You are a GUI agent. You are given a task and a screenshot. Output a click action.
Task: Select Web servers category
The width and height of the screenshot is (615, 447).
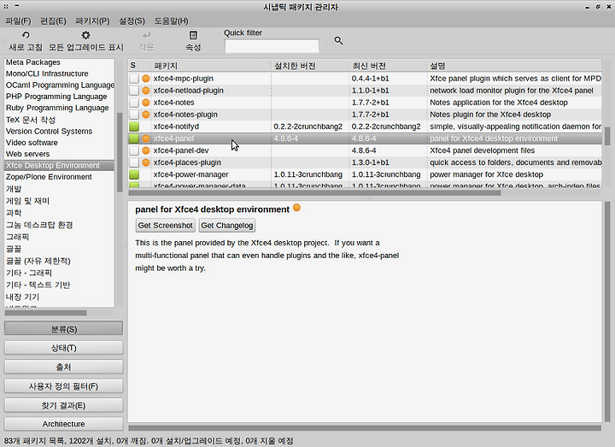click(x=28, y=154)
